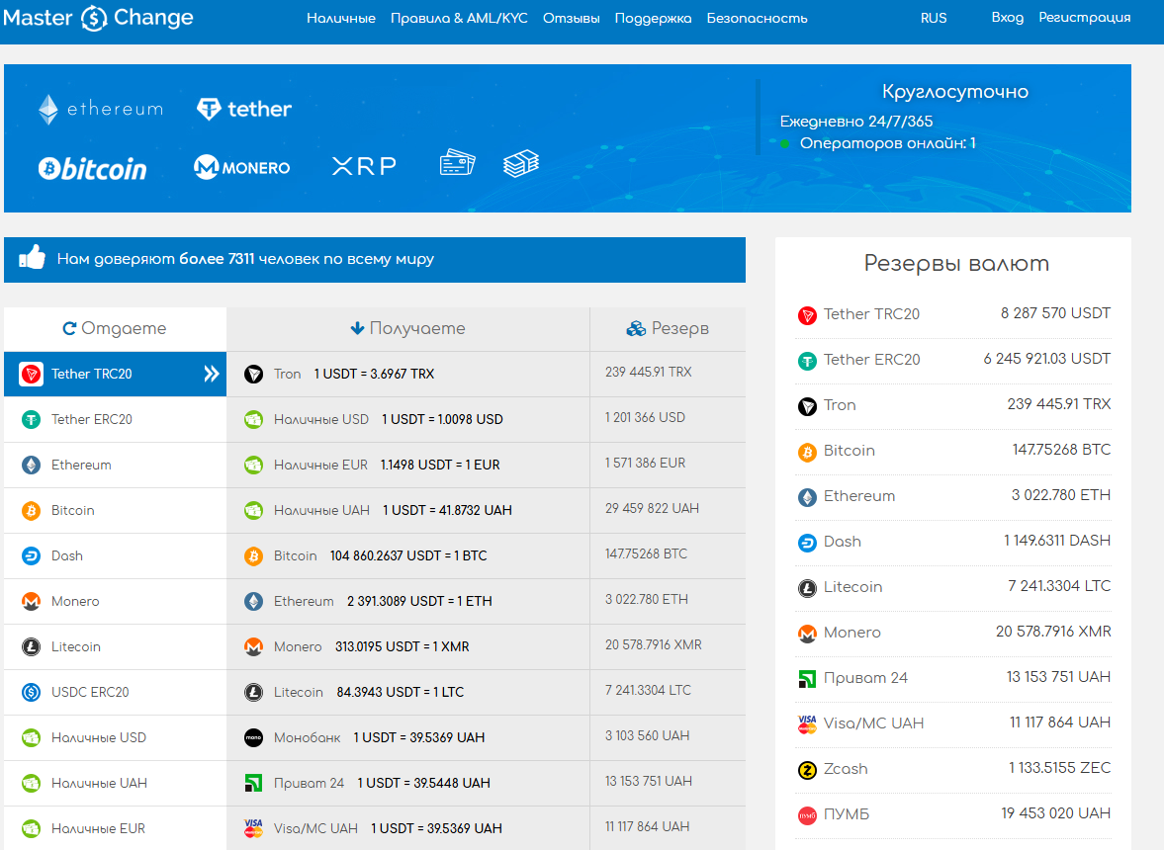Click the Tether TRC20 icon in give list

tap(32, 374)
